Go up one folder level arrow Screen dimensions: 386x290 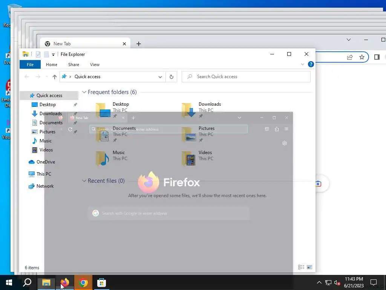(x=55, y=77)
